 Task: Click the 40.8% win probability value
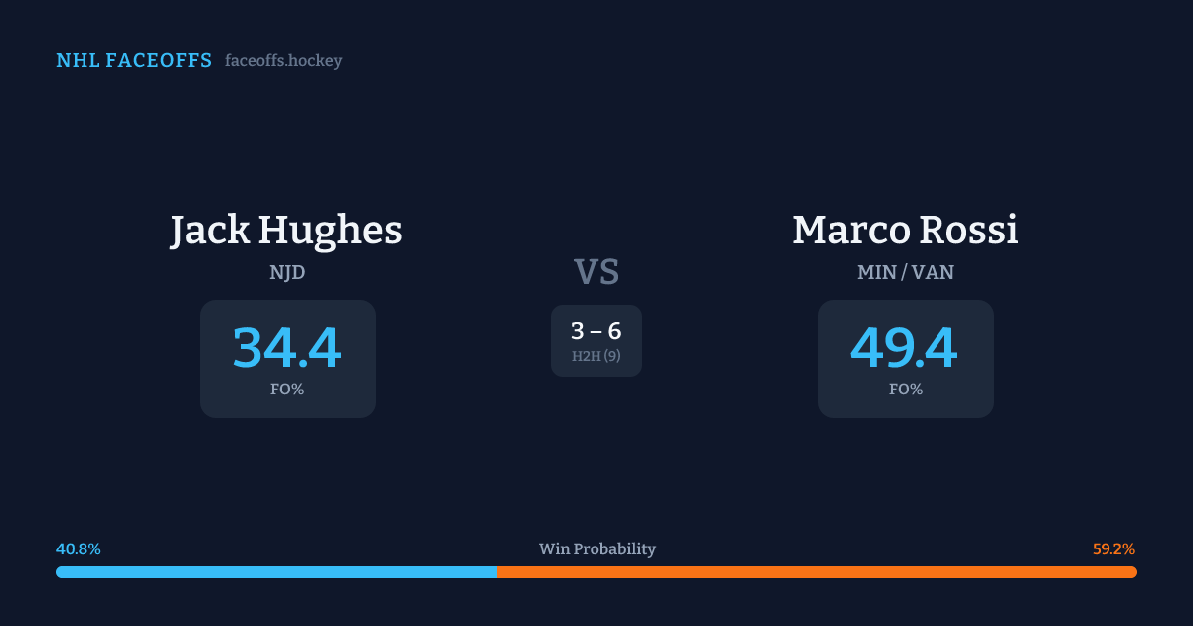point(79,549)
